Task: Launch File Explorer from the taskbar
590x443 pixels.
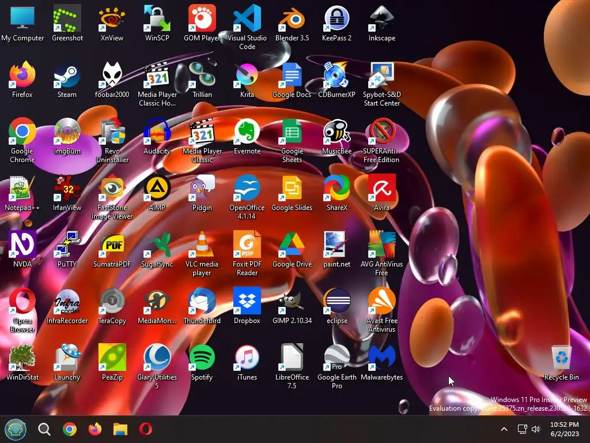Action: point(120,429)
